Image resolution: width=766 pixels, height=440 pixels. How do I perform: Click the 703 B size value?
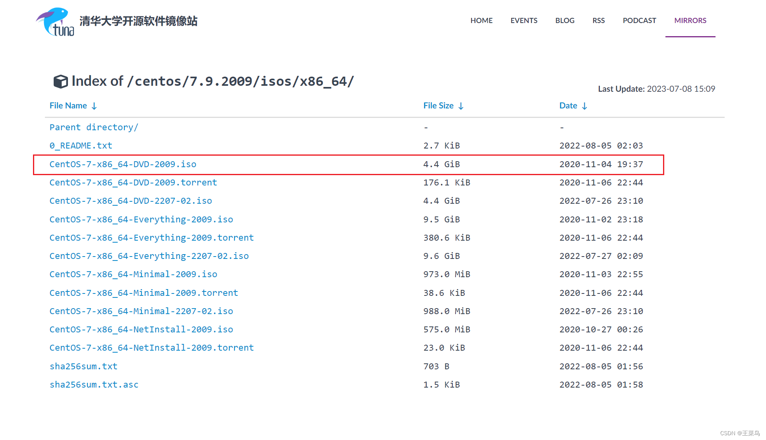tap(436, 367)
